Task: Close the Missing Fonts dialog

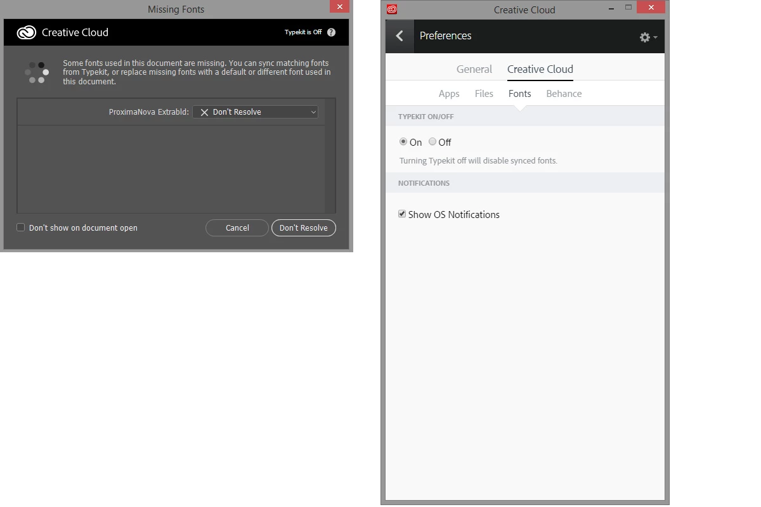Action: (x=339, y=6)
